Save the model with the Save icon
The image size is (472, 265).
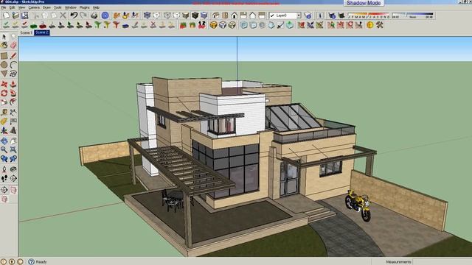coord(24,15)
